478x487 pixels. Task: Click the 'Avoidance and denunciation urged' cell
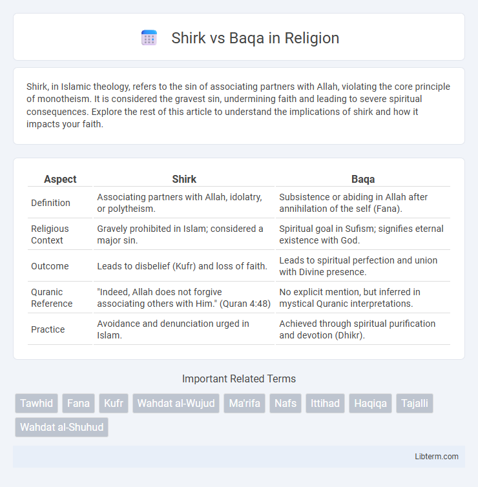coord(184,329)
